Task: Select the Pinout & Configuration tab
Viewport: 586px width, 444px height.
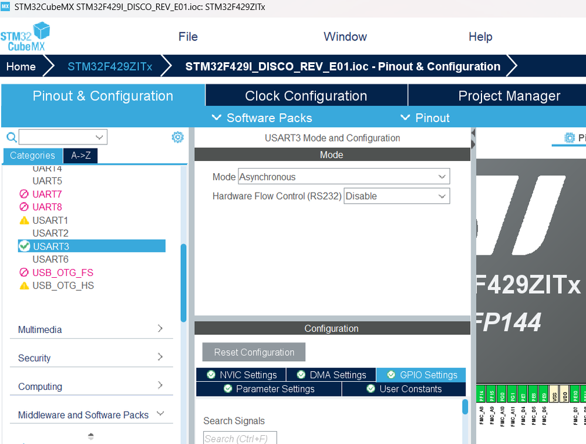Action: pyautogui.click(x=103, y=96)
